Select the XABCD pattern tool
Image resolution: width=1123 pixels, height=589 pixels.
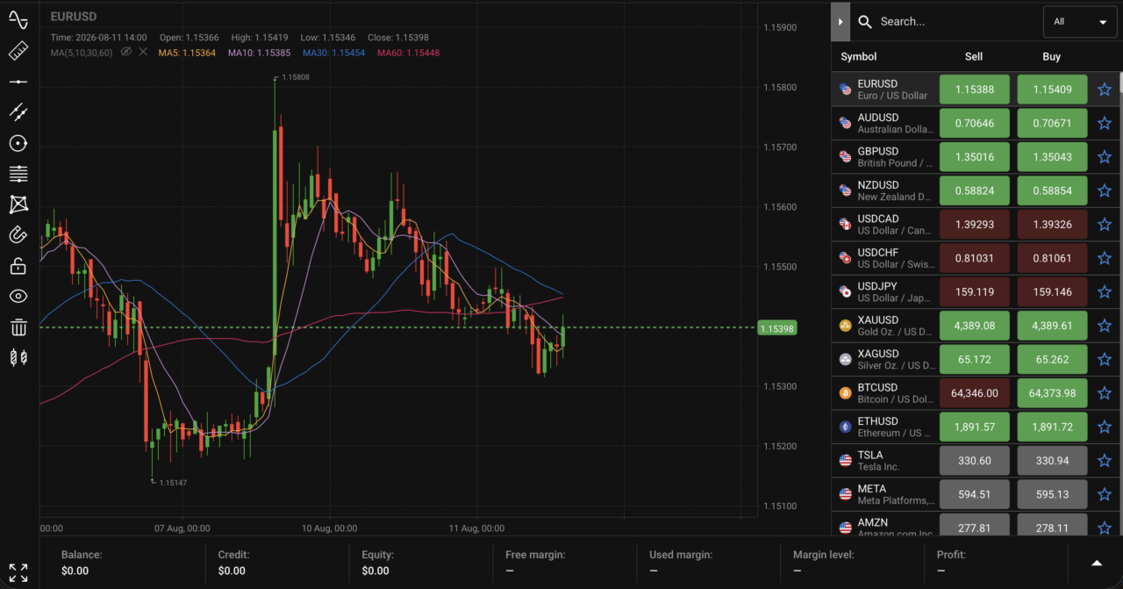18,205
